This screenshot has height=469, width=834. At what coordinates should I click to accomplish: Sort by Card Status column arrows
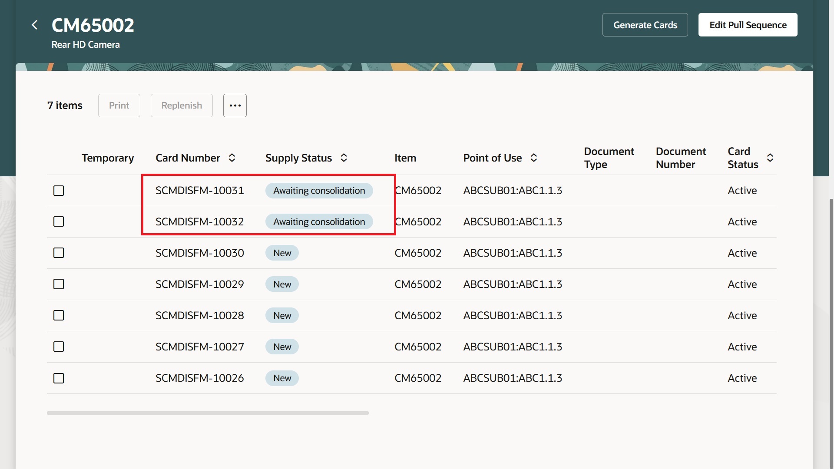[770, 158]
